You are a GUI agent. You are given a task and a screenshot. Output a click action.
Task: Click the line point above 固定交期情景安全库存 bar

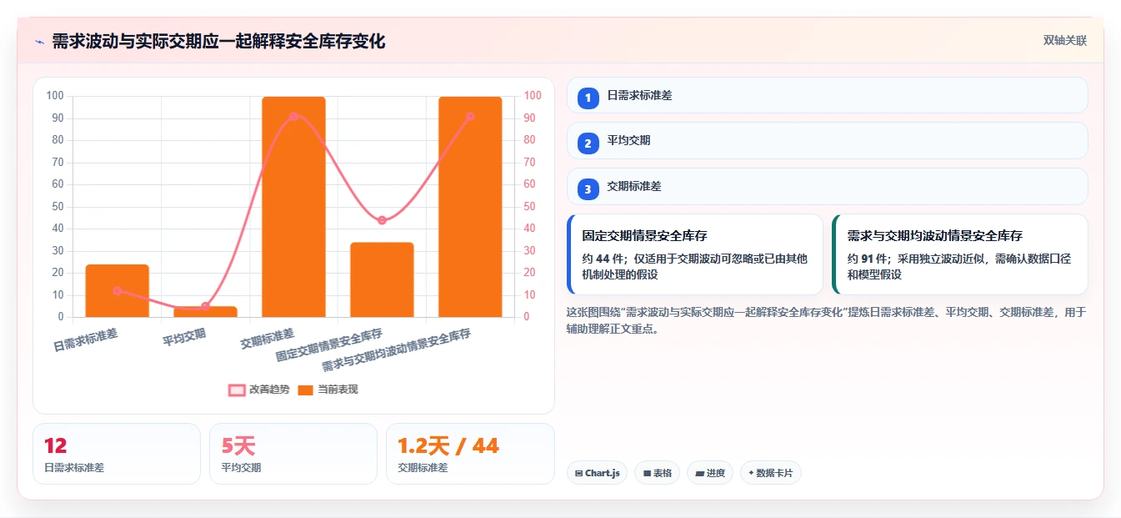click(x=382, y=220)
